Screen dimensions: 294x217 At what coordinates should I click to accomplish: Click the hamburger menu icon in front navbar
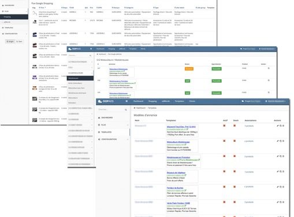click(x=126, y=101)
